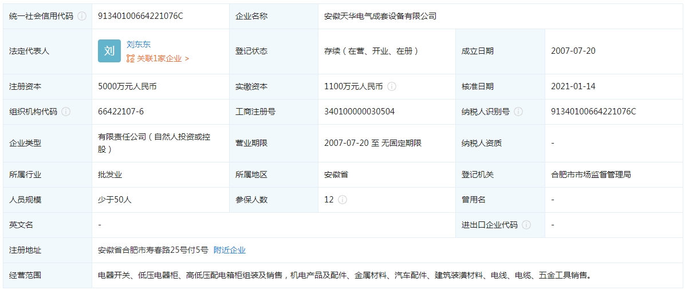Click the 核准日期 value 2021-01-14

pyautogui.click(x=573, y=86)
